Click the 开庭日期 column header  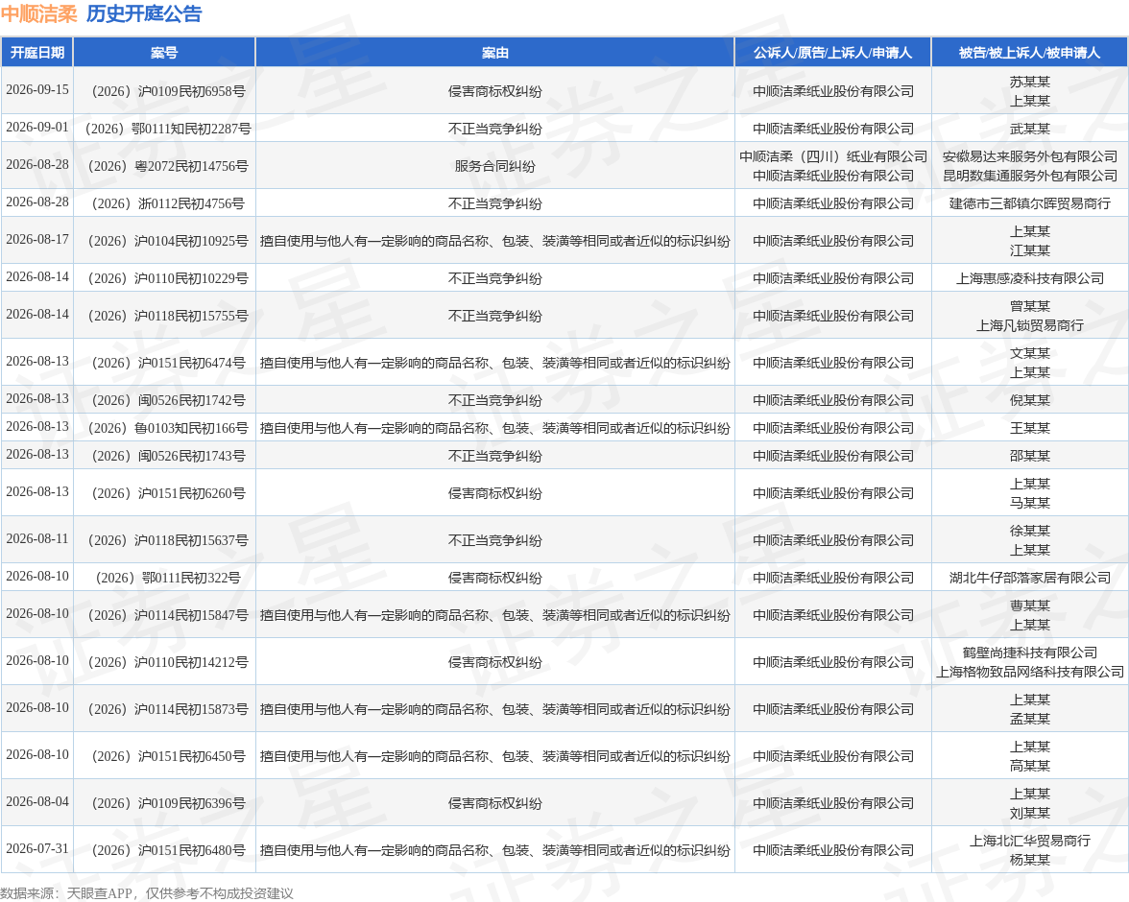click(x=37, y=53)
